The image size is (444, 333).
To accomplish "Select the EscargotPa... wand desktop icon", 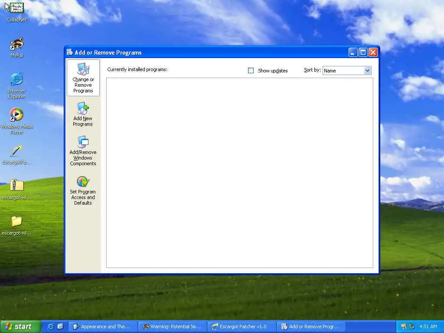I will [x=16, y=155].
